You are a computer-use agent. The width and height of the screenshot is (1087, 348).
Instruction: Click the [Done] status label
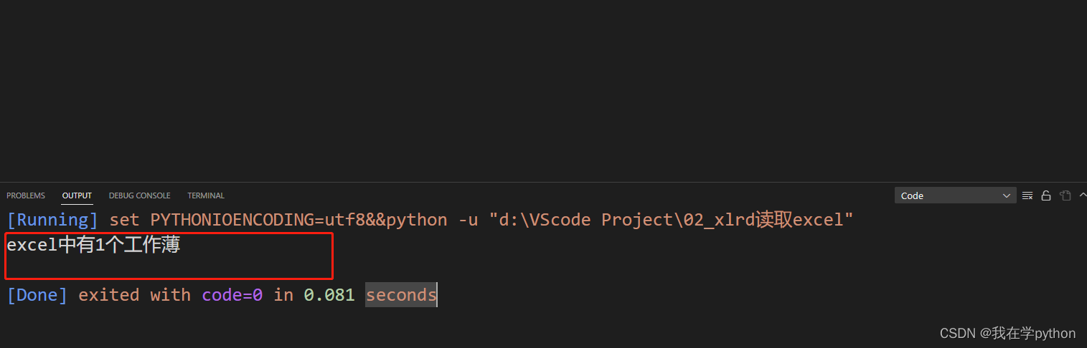click(x=37, y=295)
